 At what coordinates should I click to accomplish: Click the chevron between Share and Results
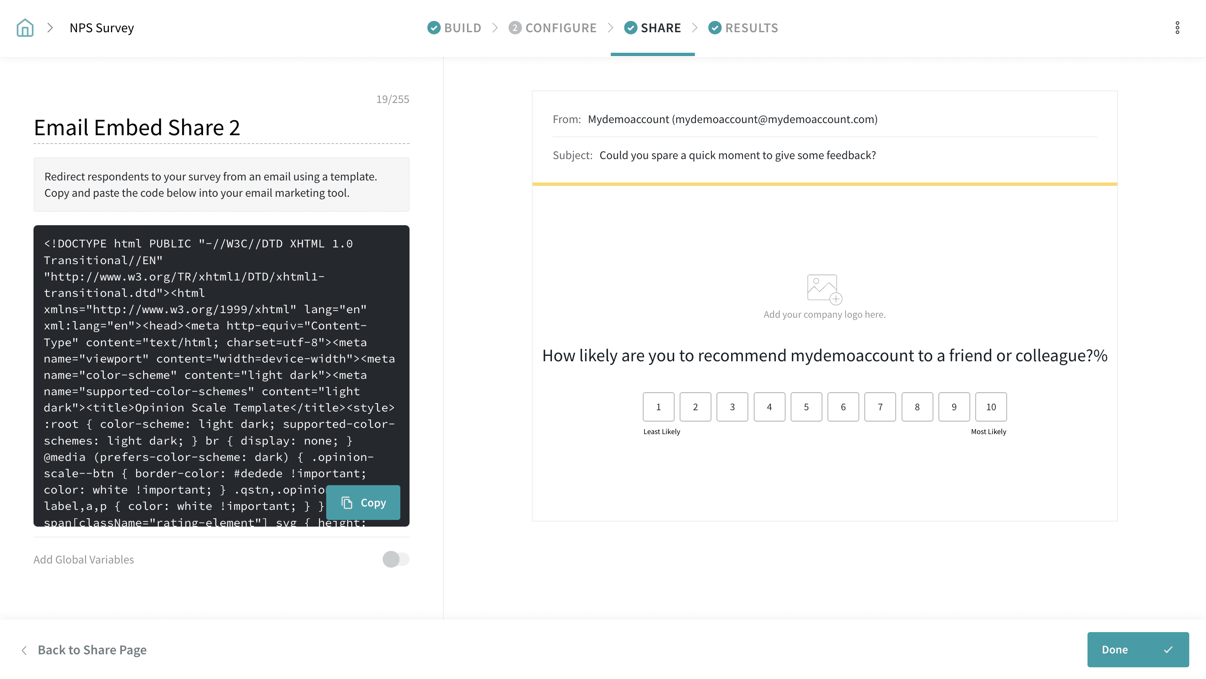pos(694,28)
